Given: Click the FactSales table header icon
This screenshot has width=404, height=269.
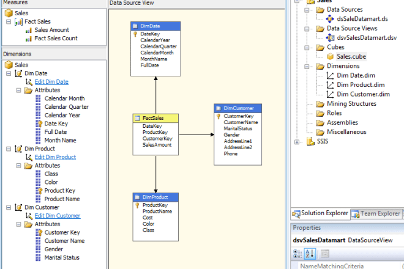Looking at the screenshot, I should [x=138, y=118].
